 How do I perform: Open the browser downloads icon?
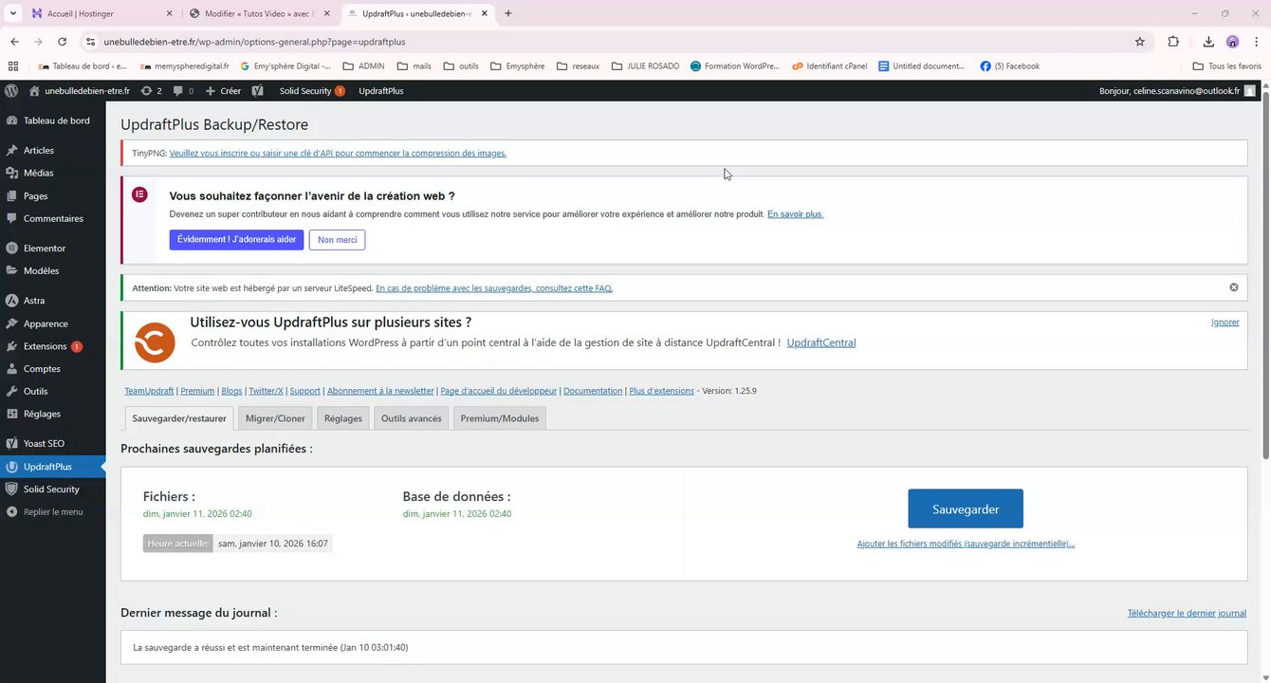tap(1208, 42)
